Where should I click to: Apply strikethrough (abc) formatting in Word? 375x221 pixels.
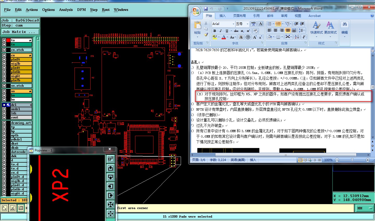click(x=236, y=31)
